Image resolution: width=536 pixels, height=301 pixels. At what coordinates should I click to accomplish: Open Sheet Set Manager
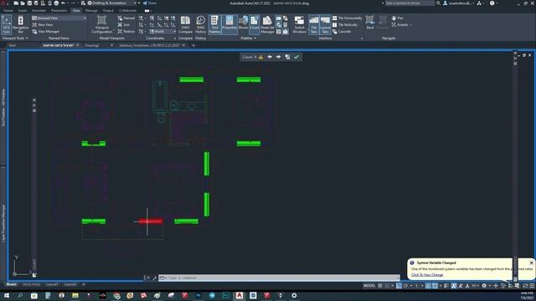pos(267,24)
